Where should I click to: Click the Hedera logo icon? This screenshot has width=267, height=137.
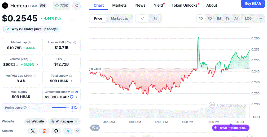5,6
